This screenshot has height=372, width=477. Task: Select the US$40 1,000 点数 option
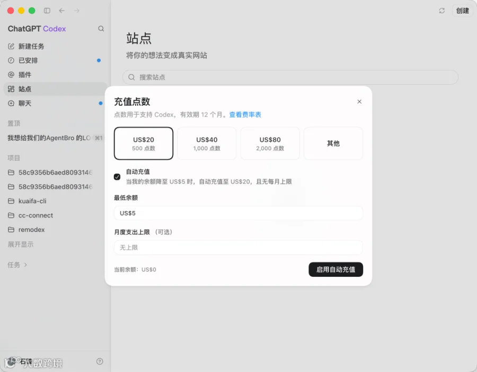(x=207, y=143)
